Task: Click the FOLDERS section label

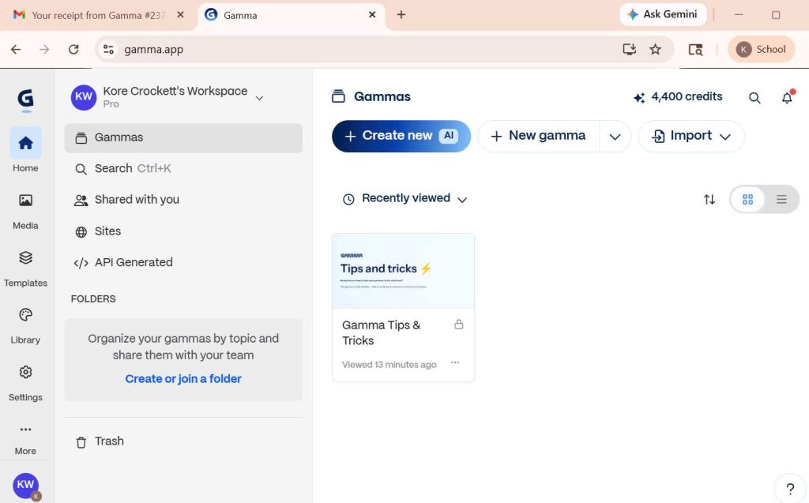Action: (x=93, y=299)
